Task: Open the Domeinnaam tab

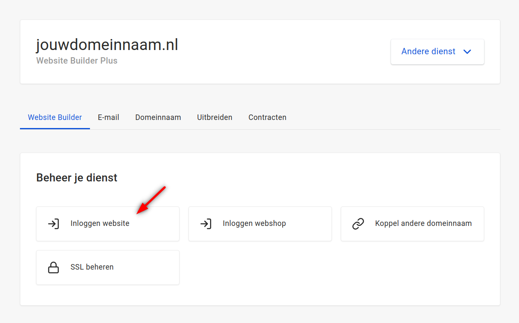Action: tap(158, 117)
